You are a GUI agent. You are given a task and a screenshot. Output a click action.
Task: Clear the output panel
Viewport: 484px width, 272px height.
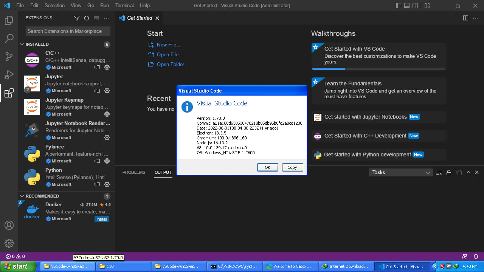pos(439,172)
